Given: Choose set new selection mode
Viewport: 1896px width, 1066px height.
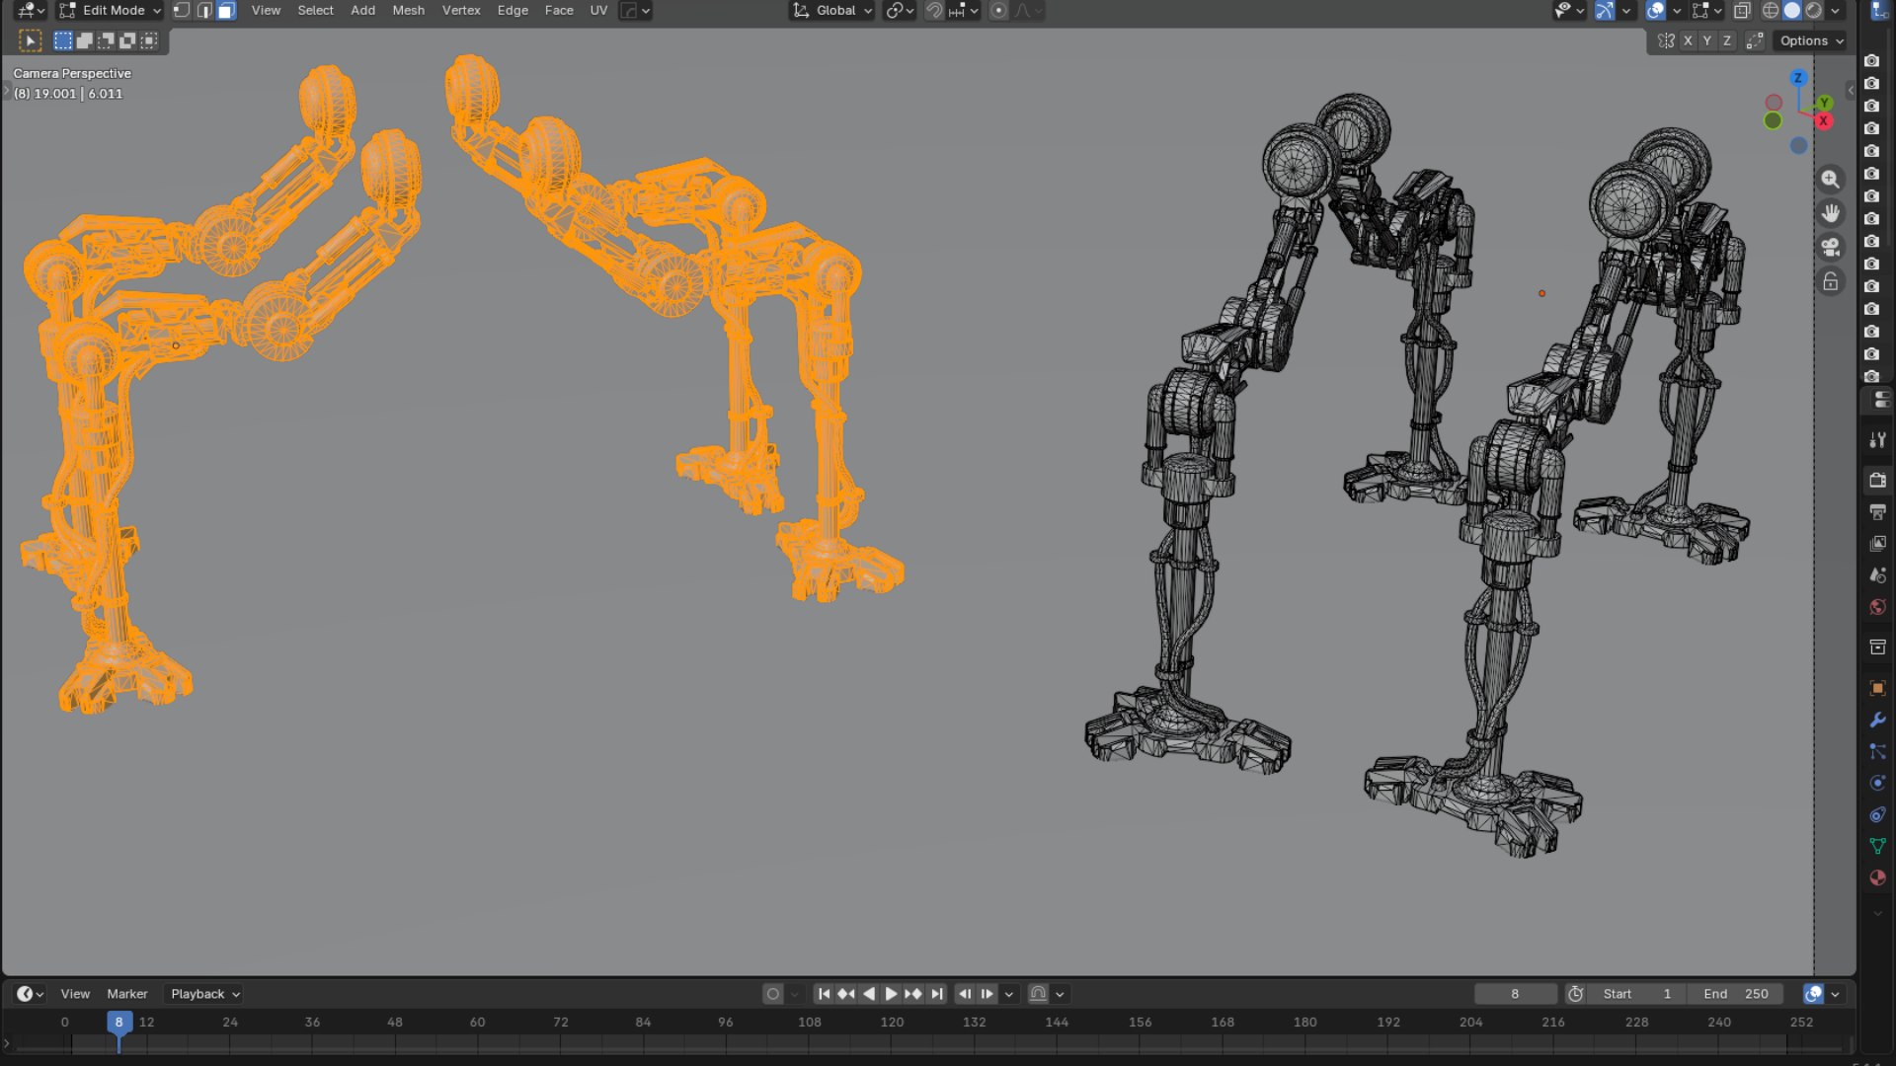Looking at the screenshot, I should click(x=63, y=41).
